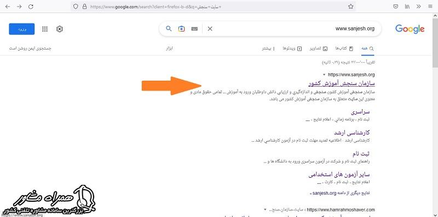Switch to the کتاب‌ها (Books) tab
Viewport: 438px width, 217px height.
point(344,49)
